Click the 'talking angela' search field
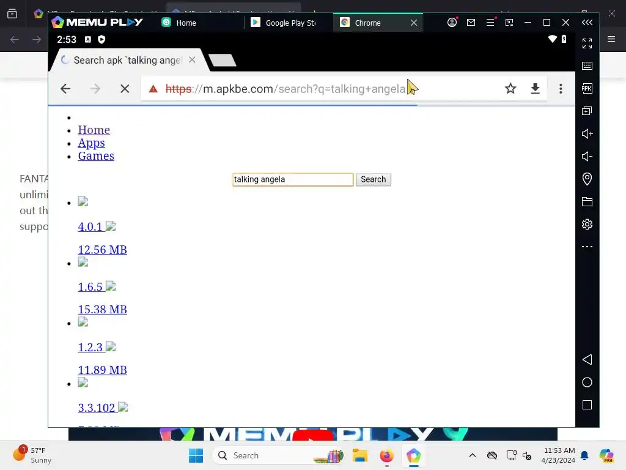Screen dimensions: 626x470 coord(293,179)
